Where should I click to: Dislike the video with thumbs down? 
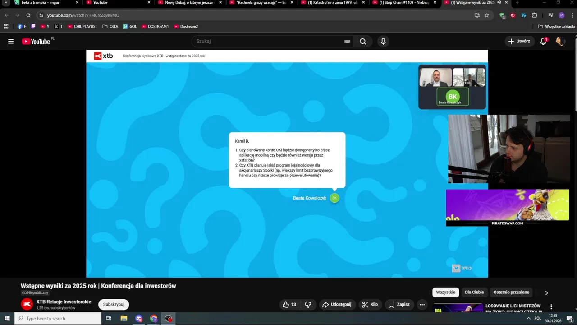(308, 305)
